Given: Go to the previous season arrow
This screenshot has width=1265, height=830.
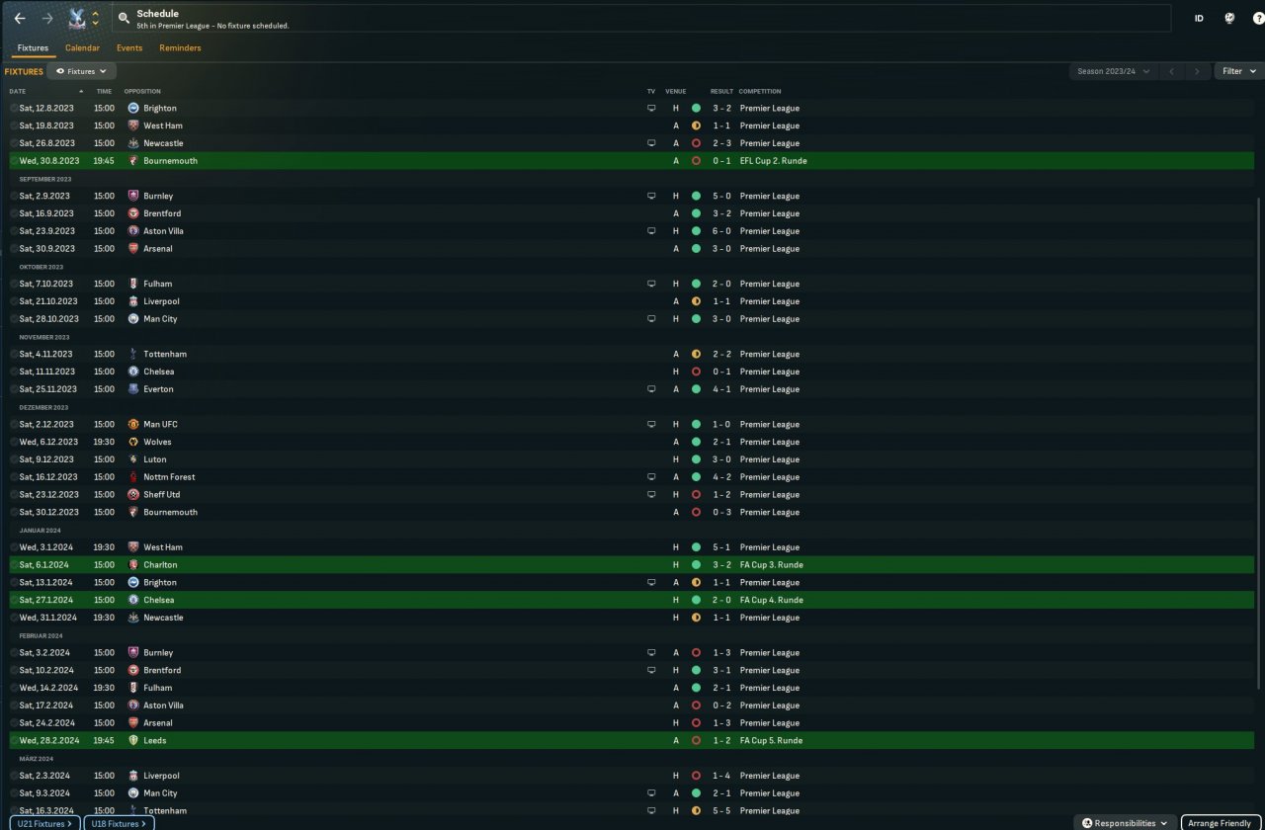Looking at the screenshot, I should (x=1171, y=71).
